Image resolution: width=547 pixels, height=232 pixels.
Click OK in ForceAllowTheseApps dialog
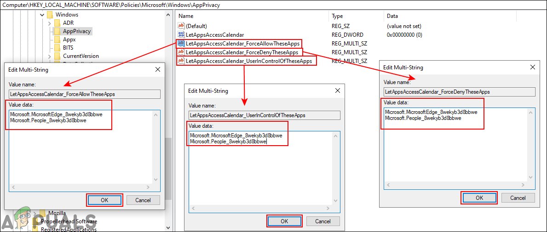tap(104, 200)
